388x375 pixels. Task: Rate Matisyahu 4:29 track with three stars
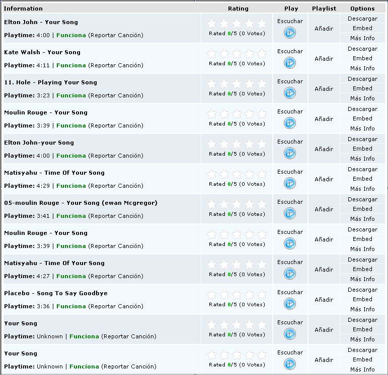tap(237, 174)
